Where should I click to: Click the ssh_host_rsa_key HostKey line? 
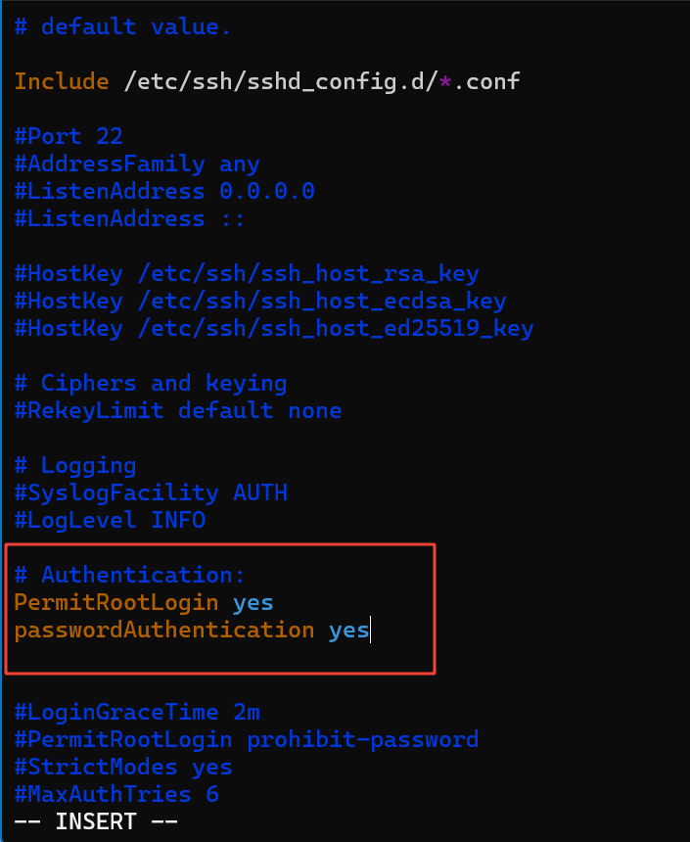pyautogui.click(x=246, y=273)
